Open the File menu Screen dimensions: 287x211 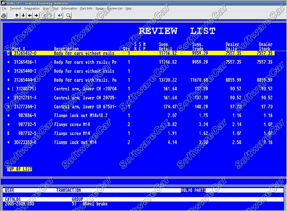(x=4, y=8)
